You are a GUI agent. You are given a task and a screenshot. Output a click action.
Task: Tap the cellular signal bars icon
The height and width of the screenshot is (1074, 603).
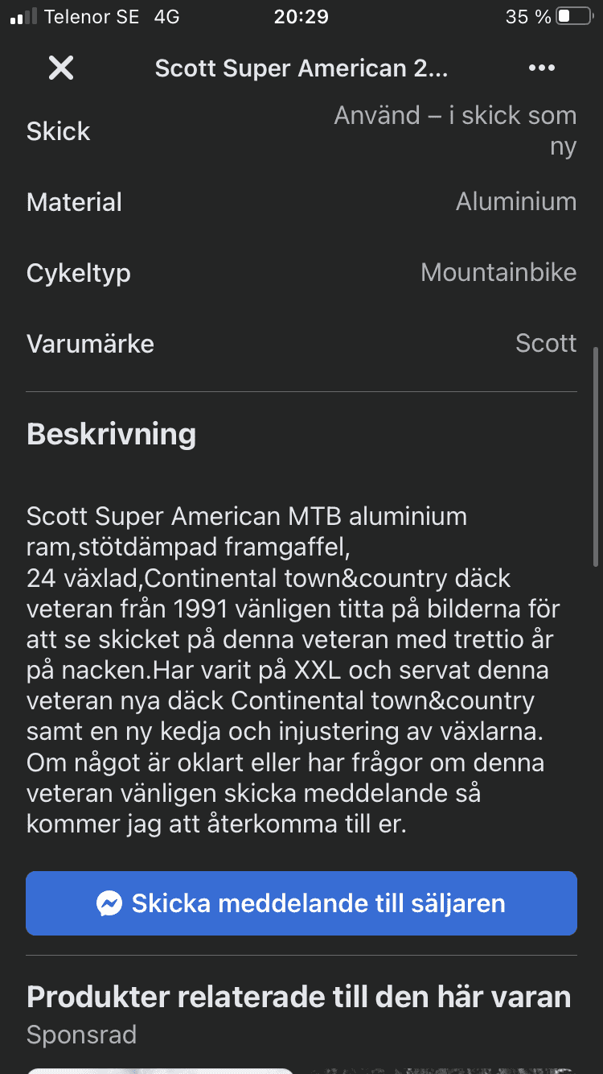tap(23, 17)
